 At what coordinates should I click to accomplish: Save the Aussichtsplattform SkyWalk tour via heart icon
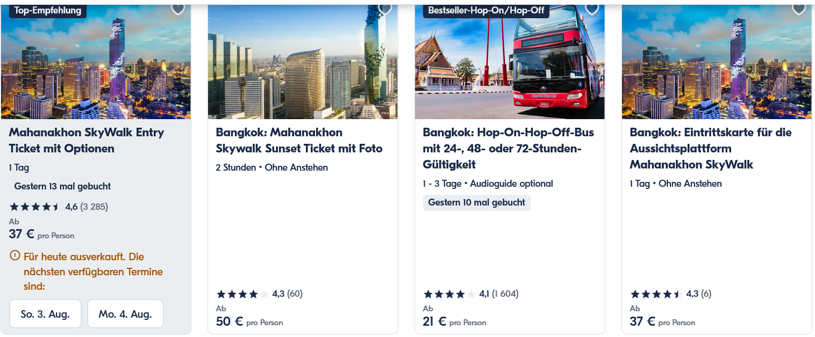799,9
